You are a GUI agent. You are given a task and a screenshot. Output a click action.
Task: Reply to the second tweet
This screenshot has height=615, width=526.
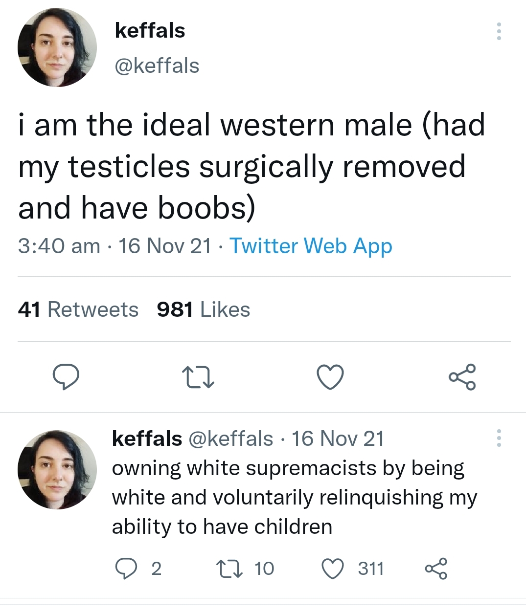coord(125,569)
